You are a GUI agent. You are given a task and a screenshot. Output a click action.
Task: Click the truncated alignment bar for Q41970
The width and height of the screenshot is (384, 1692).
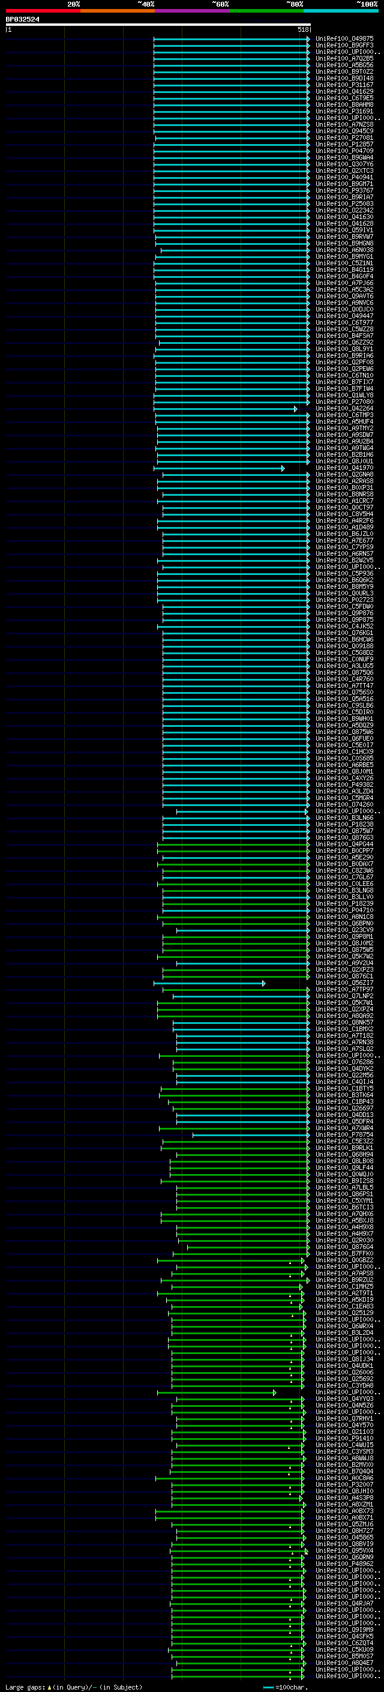[x=219, y=468]
